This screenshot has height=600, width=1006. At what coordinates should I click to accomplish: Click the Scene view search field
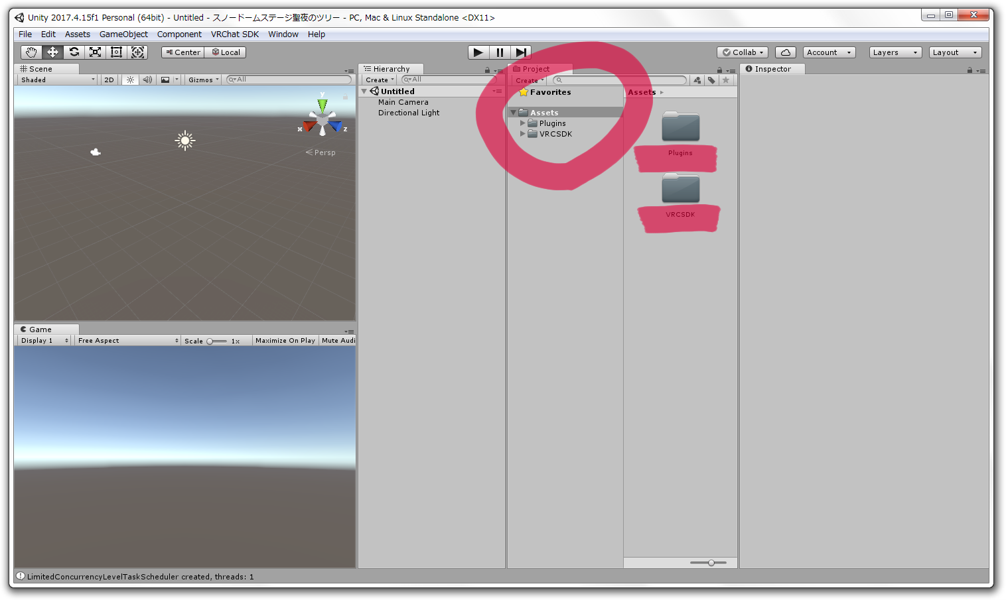tap(289, 80)
